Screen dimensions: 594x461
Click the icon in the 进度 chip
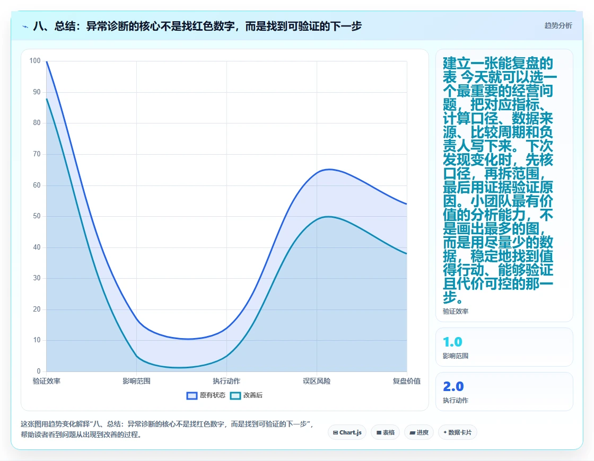tap(412, 432)
